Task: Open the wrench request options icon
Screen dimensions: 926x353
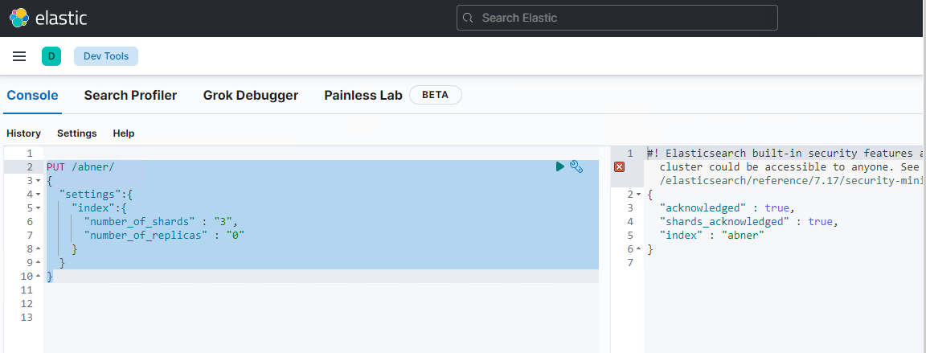Action: (x=576, y=167)
